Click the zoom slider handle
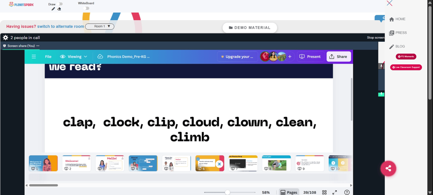433x195 pixels. coord(228,192)
